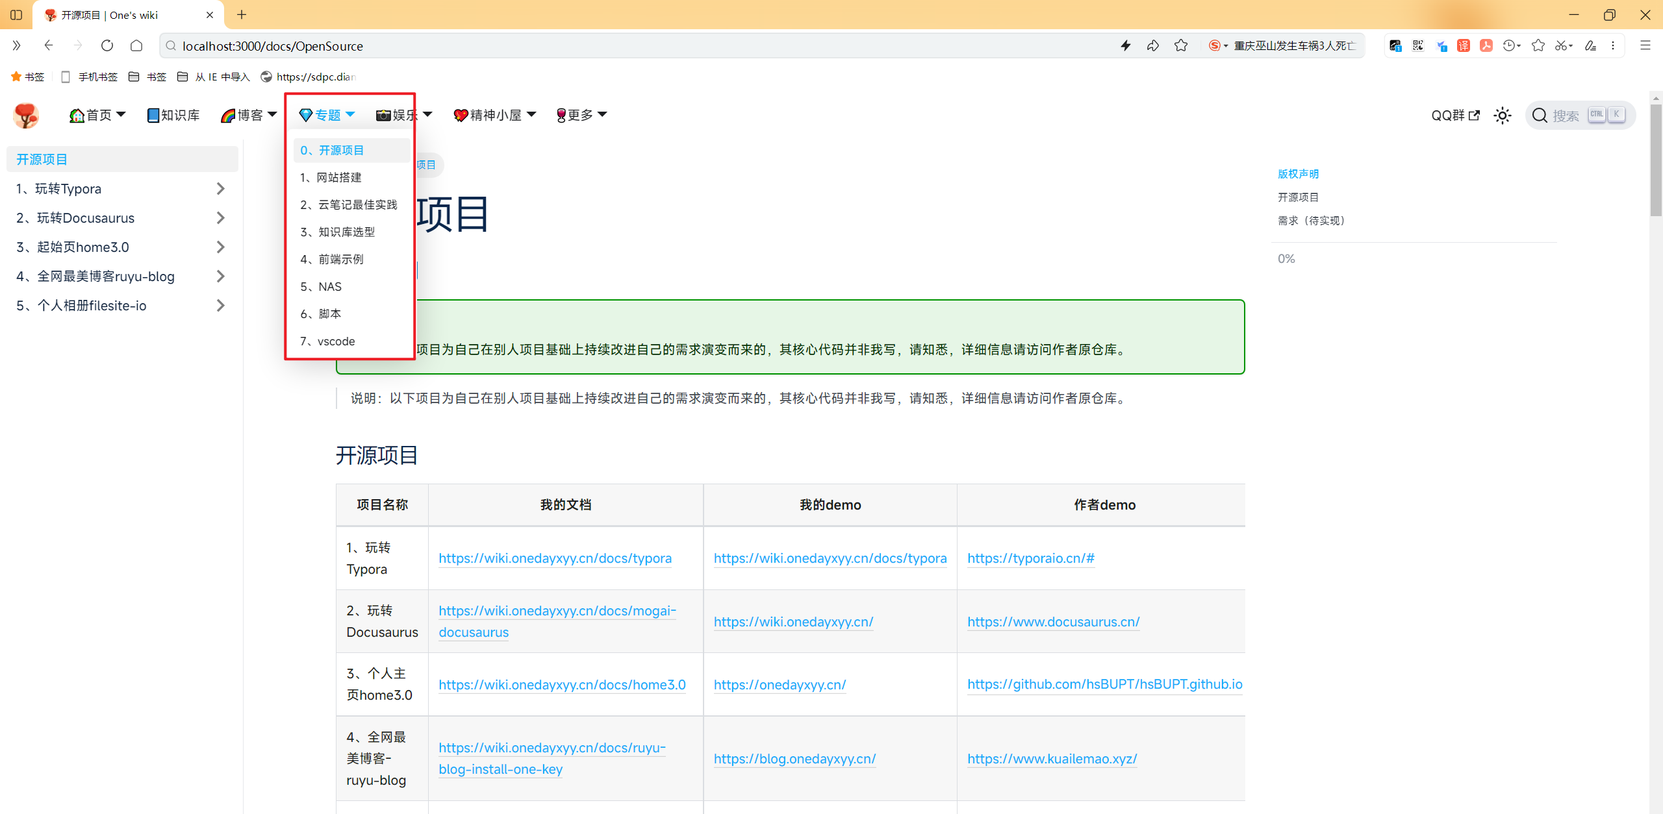The width and height of the screenshot is (1663, 814).
Task: Expand 5、个人相册filesite-io sidebar category
Action: tap(122, 306)
